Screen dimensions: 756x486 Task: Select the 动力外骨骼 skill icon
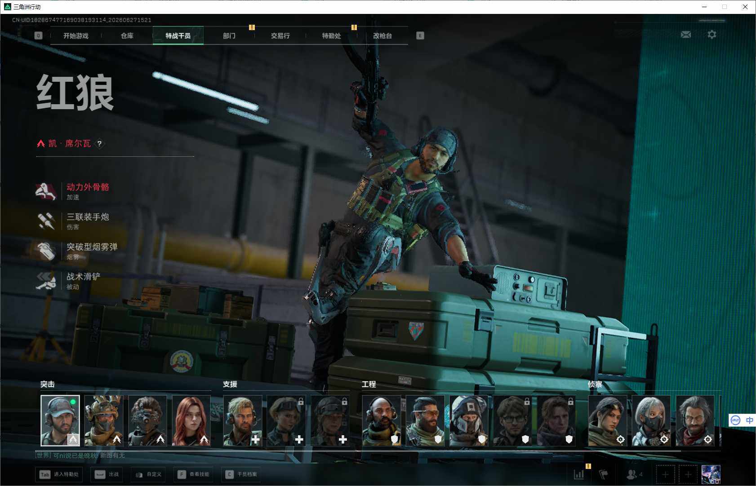click(x=46, y=191)
